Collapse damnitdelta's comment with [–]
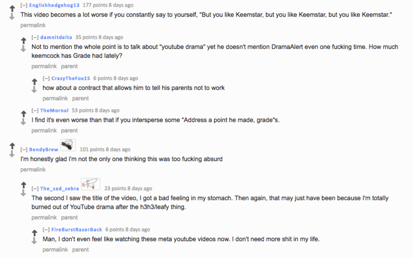This screenshot has height=258, width=413. point(35,38)
